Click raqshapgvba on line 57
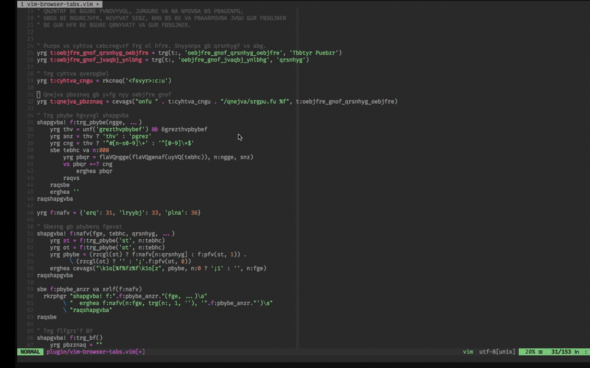The width and height of the screenshot is (590, 368). tap(55, 275)
